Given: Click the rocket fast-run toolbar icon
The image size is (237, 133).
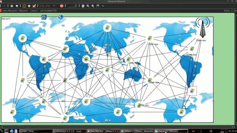Looking at the screenshot, I should click(x=34, y=6).
